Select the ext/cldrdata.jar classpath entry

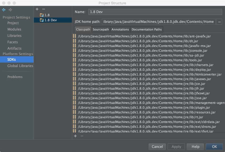[149, 122]
